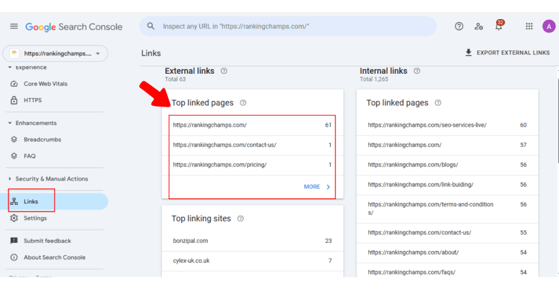Click the Inspect any URL search field
559x294 pixels.
[x=288, y=26]
